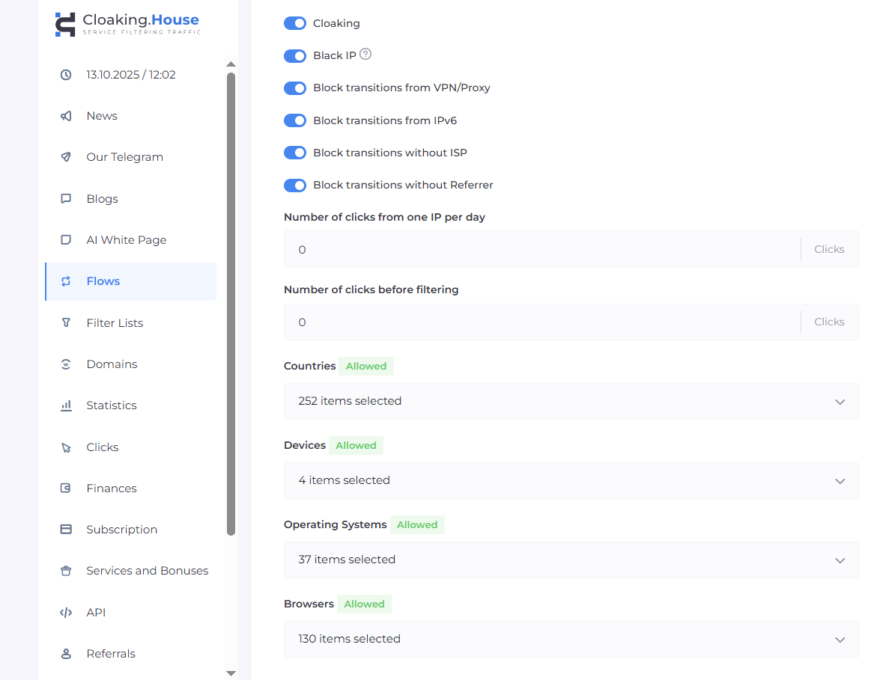Open the Devices selection dropdown

pyautogui.click(x=571, y=481)
